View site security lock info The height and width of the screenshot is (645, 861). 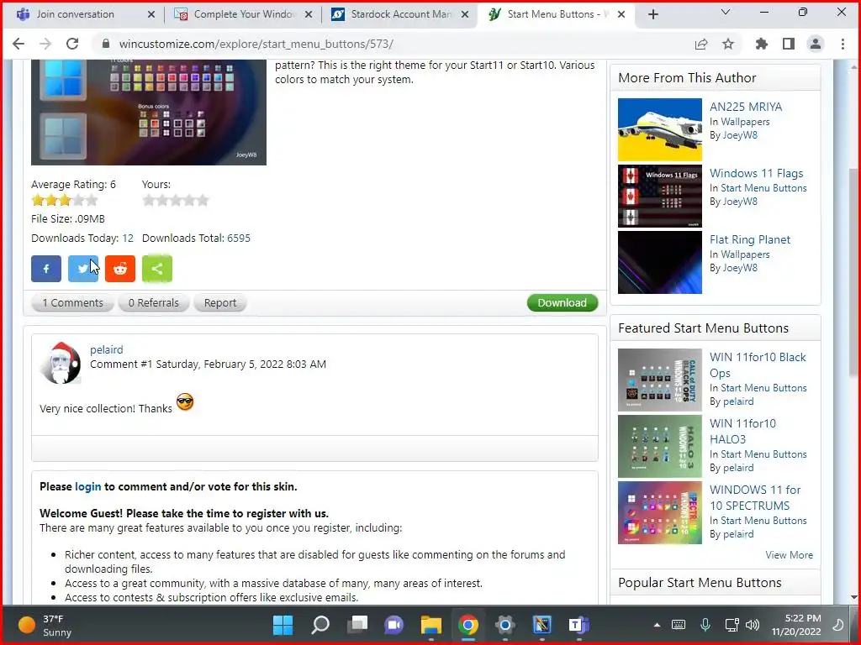point(106,44)
